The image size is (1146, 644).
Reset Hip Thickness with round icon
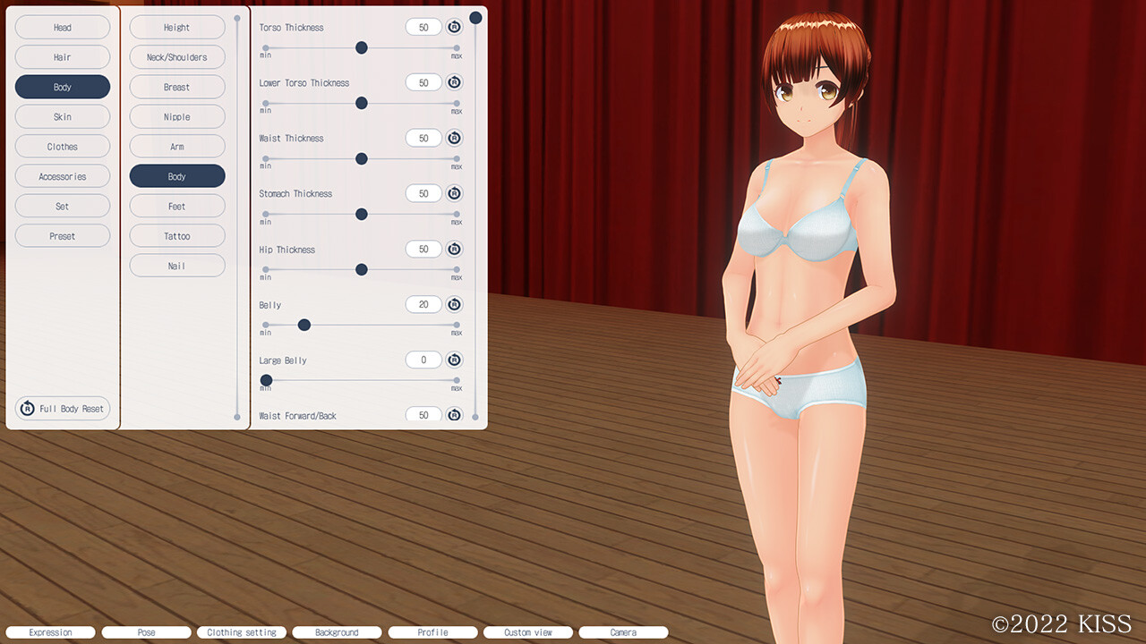454,250
